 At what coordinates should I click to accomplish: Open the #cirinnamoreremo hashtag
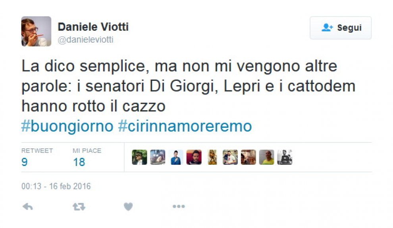185,126
